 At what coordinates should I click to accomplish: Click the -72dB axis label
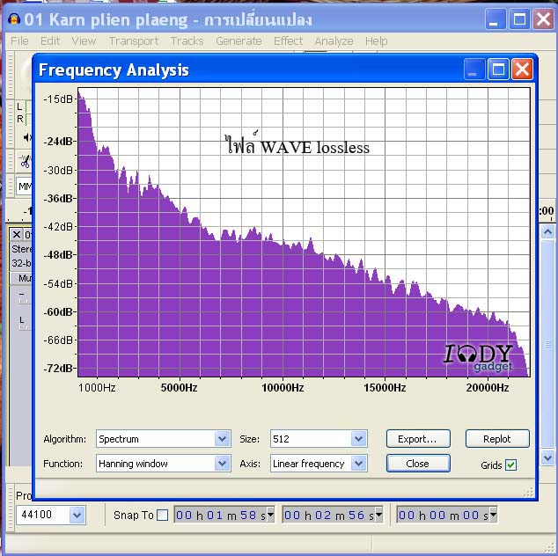coord(58,368)
